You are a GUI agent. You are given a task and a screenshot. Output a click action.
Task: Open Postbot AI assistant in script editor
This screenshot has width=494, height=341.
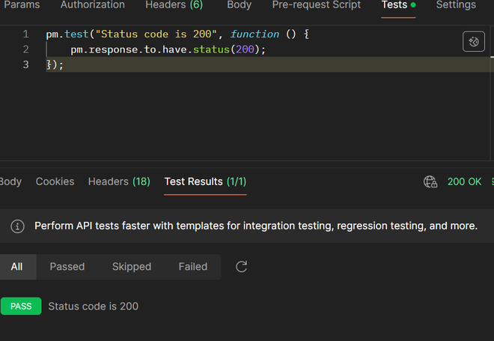474,42
